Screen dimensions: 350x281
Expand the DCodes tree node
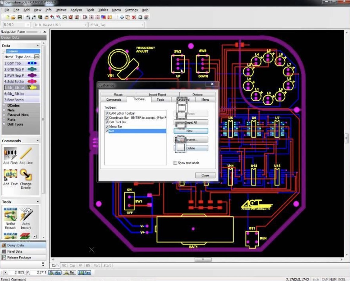4,106
